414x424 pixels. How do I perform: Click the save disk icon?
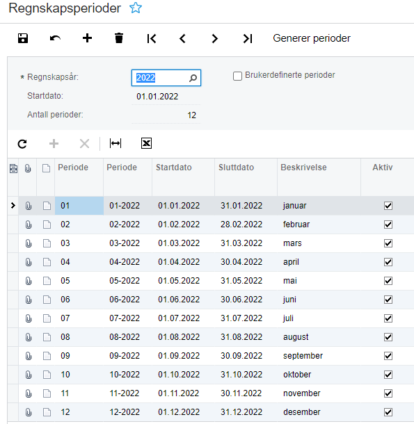[x=23, y=38]
